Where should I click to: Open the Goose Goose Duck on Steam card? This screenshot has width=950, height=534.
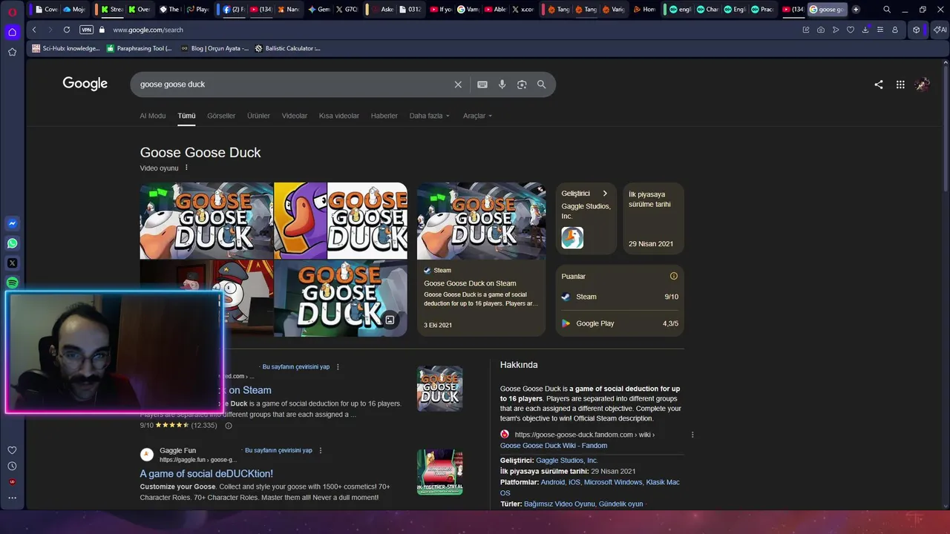pos(481,260)
